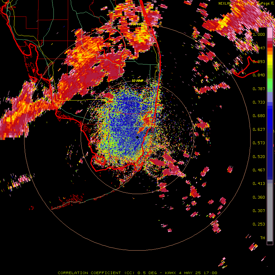The height and width of the screenshot is (275, 275).
Task: Pick the light pink top color bar segment
Action: [x=270, y=33]
